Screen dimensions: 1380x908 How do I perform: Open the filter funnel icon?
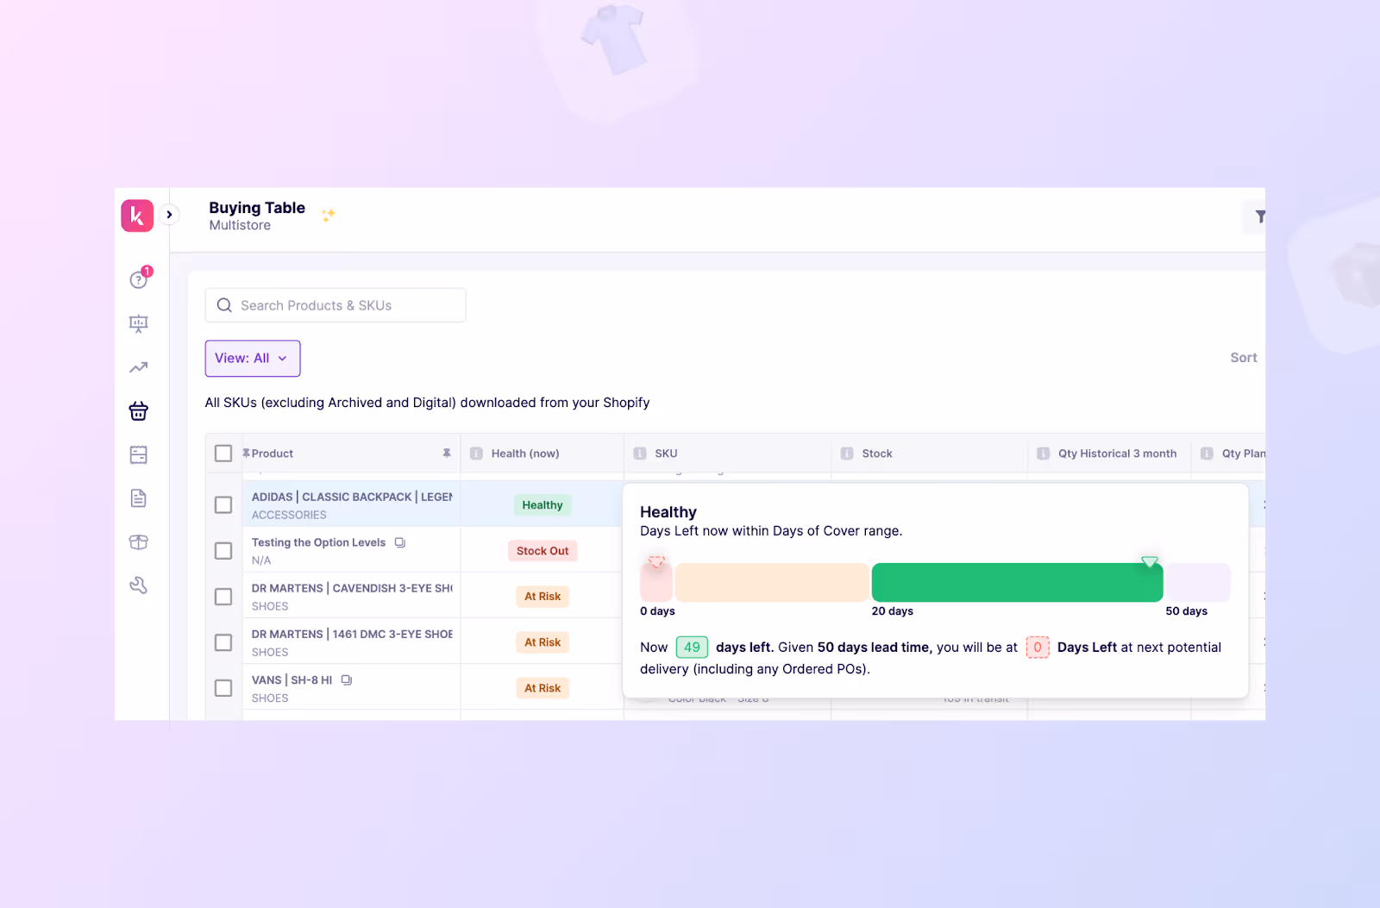1260,216
